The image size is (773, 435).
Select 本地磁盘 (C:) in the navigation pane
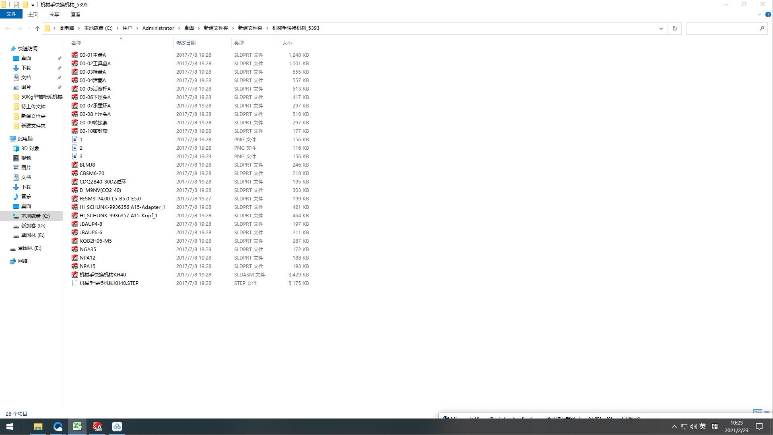pos(35,216)
